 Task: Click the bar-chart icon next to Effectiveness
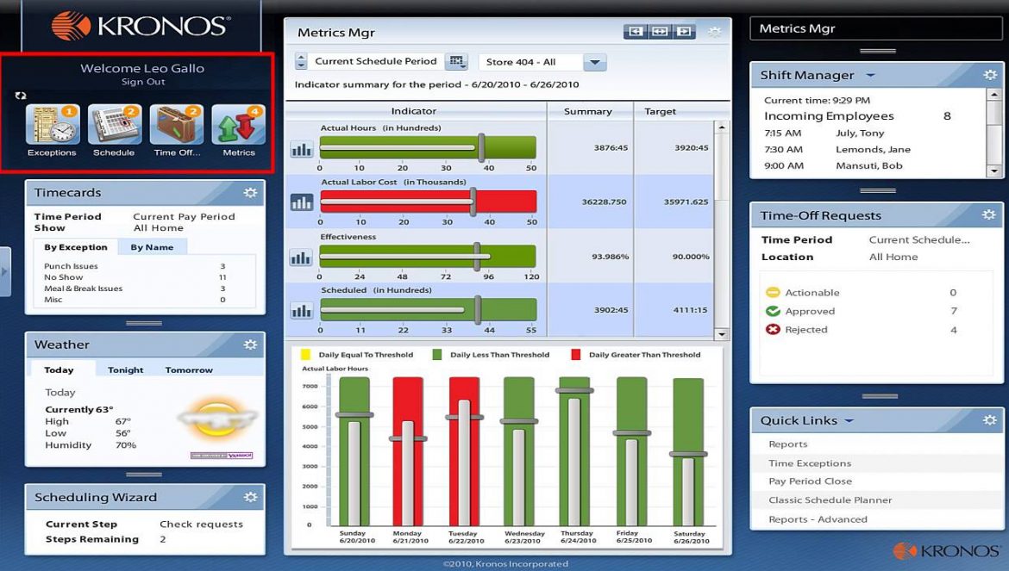coord(302,257)
